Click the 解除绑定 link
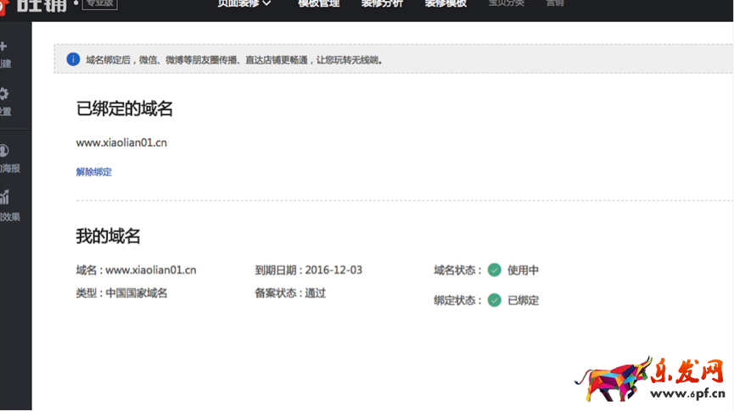Viewport: 734px width, 411px height. [94, 172]
